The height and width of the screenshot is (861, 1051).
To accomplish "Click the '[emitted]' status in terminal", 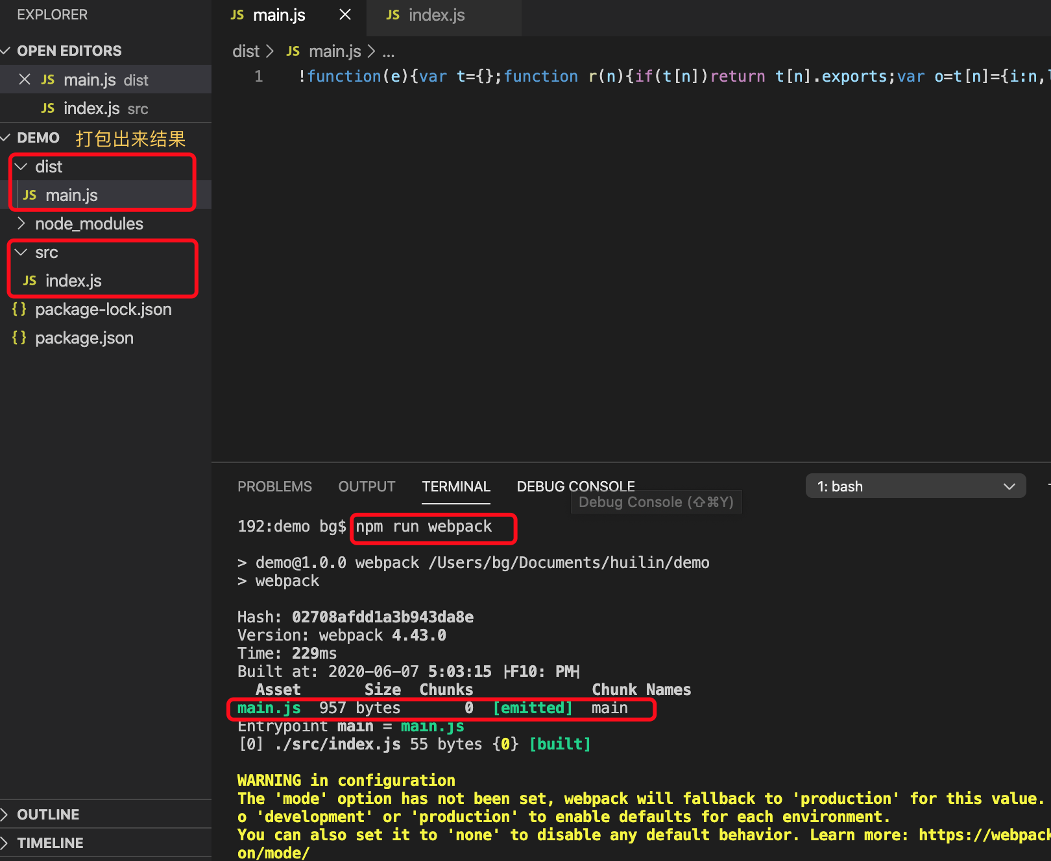I will click(533, 708).
